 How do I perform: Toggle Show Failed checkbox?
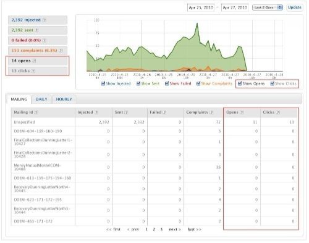coord(167,83)
